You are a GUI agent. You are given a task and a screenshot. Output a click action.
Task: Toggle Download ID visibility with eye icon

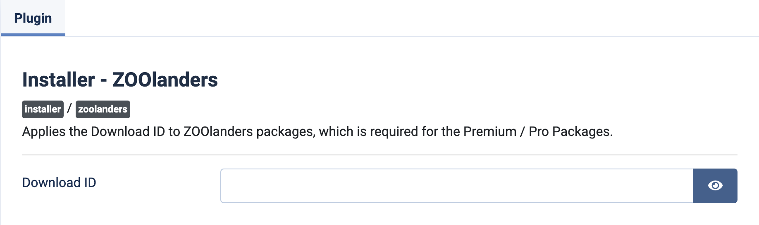click(715, 186)
